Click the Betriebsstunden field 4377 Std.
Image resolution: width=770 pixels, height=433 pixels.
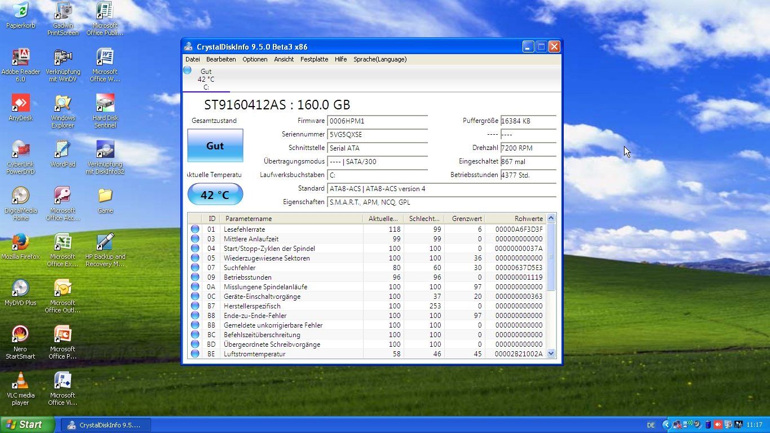coord(528,175)
